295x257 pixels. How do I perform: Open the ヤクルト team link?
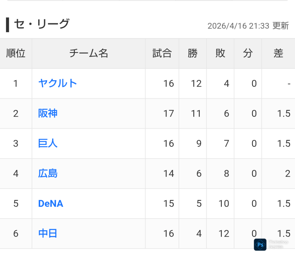(x=58, y=83)
